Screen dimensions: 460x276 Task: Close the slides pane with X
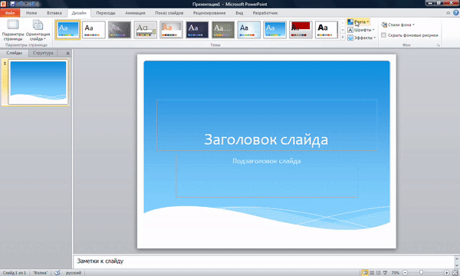coord(67,53)
